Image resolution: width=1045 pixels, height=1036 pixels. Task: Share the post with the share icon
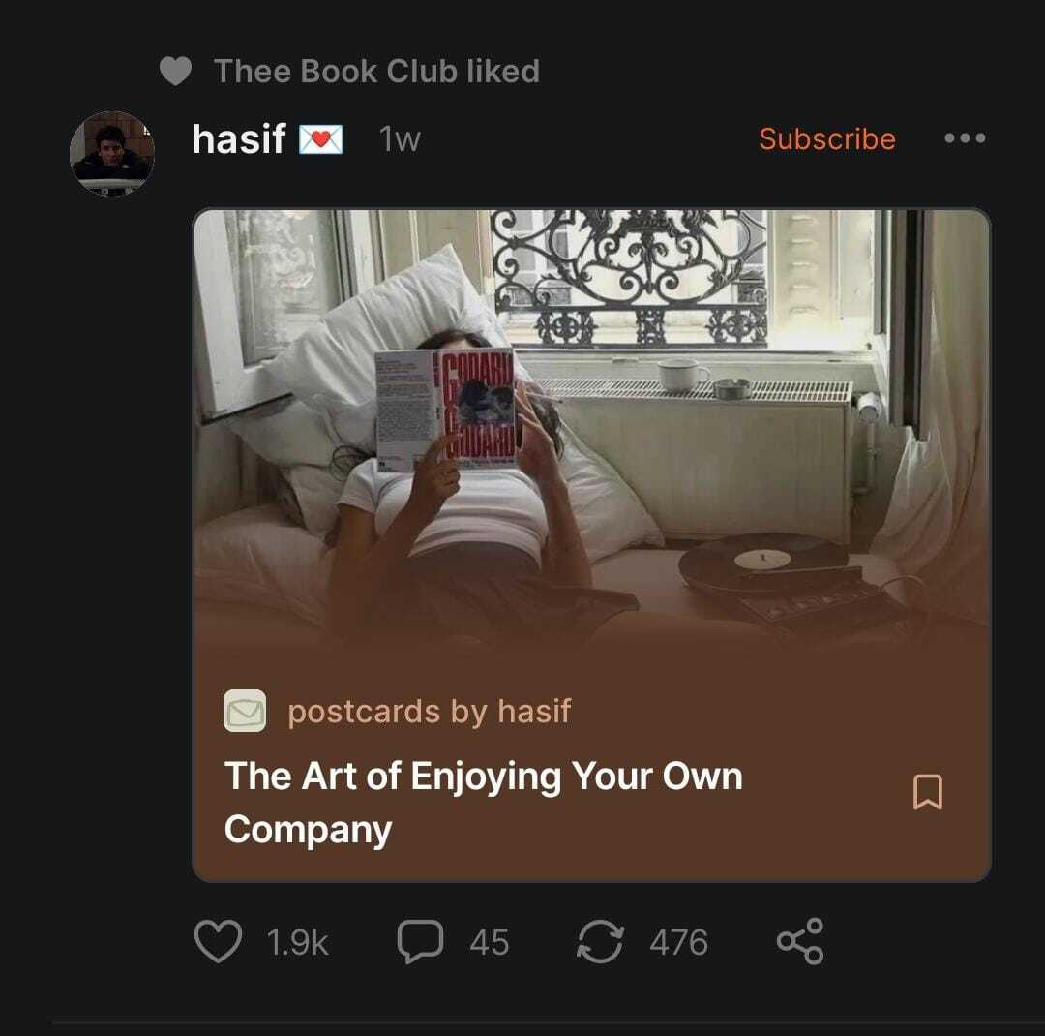pyautogui.click(x=800, y=941)
